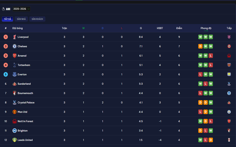
Task: Click Tottenham's 5:1 goals value
Action: pos(141,65)
